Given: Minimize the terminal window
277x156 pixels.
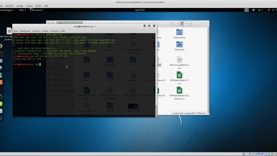Looking at the screenshot, I should point(145,26).
